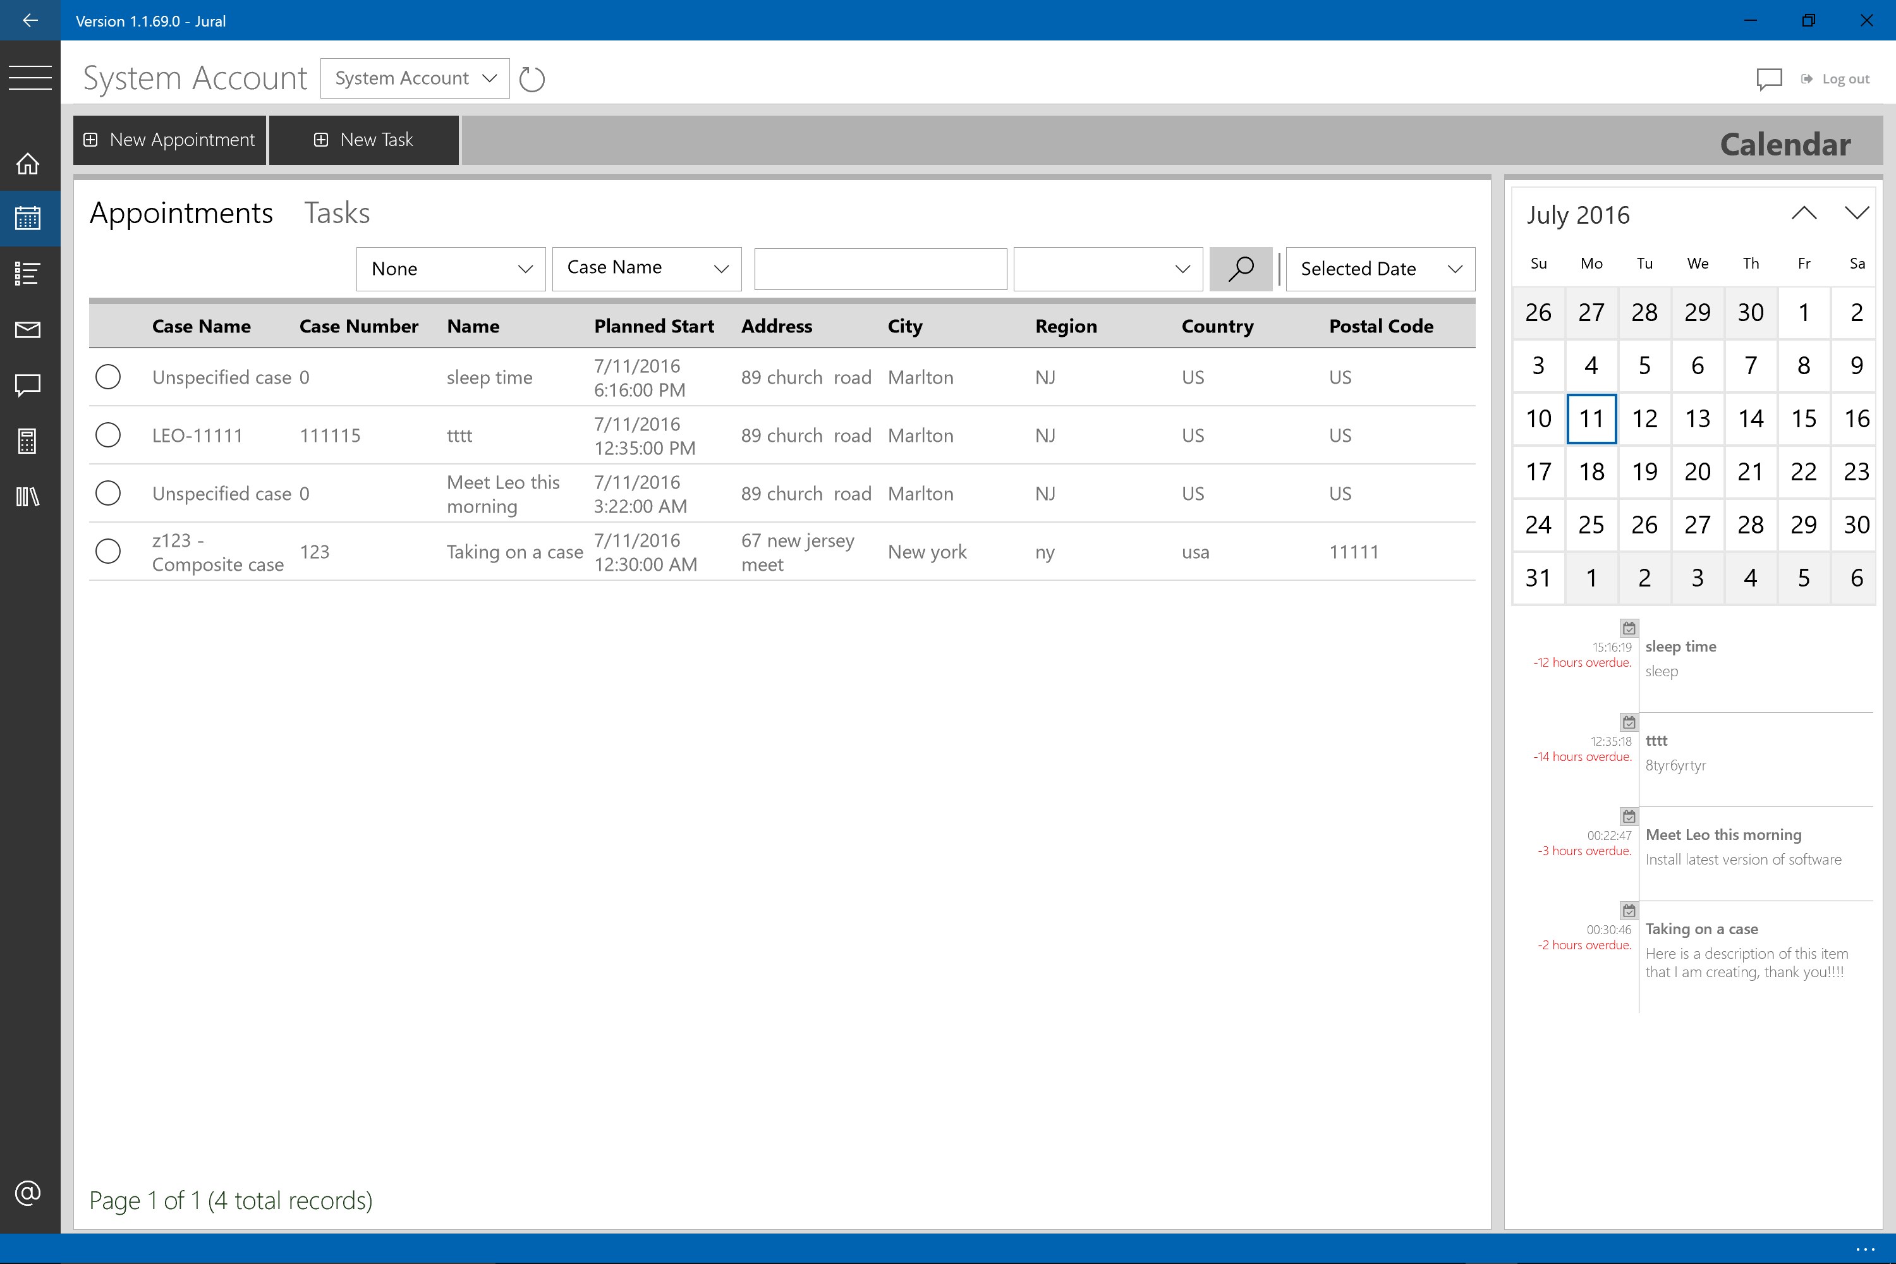Screen dimensions: 1896x1264
Task: Select the Appointments tab
Action: click(181, 213)
